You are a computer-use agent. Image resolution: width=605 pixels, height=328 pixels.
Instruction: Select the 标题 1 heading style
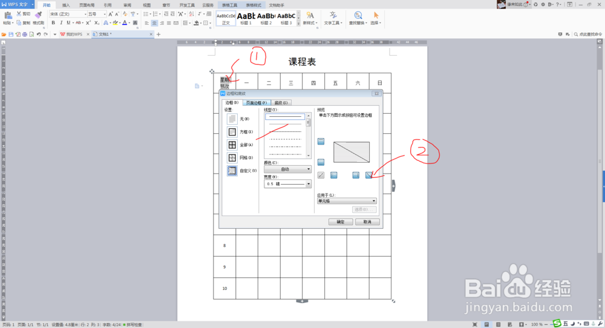(246, 19)
